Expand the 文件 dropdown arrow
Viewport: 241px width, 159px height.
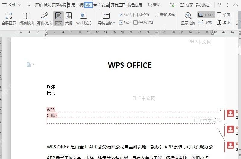pyautogui.click(x=19, y=5)
